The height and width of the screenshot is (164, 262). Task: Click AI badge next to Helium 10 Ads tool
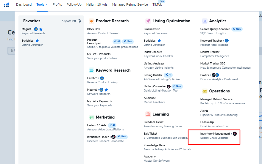point(112,125)
